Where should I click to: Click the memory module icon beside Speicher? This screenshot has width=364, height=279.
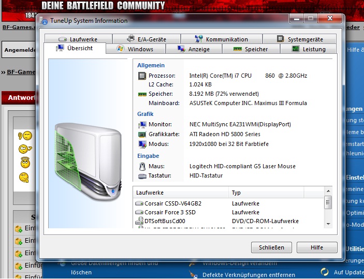coord(142,94)
